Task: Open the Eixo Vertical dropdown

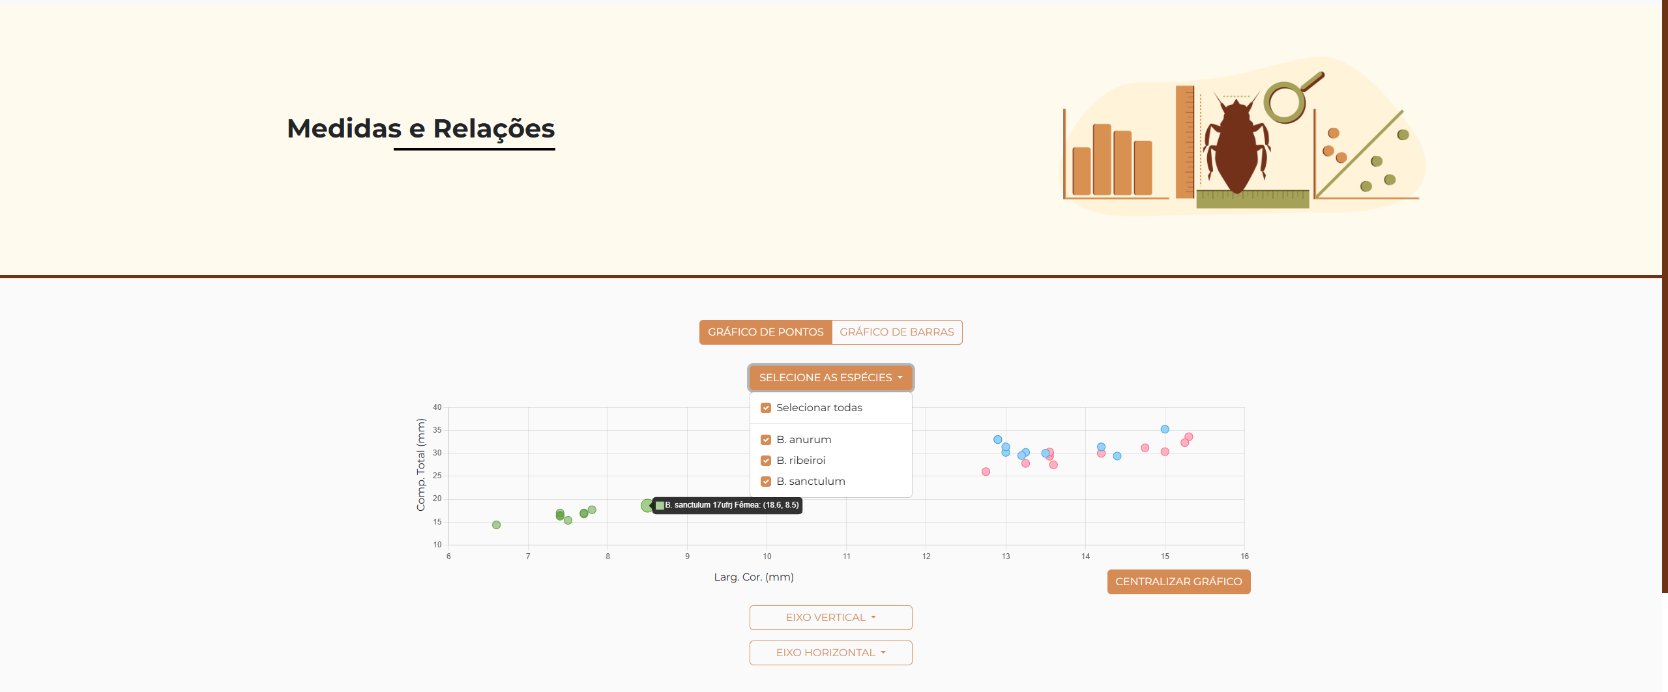Action: (830, 618)
